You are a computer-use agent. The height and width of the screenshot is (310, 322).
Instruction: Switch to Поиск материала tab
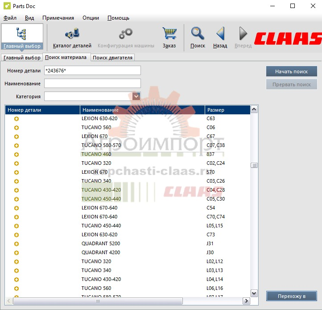click(x=66, y=57)
